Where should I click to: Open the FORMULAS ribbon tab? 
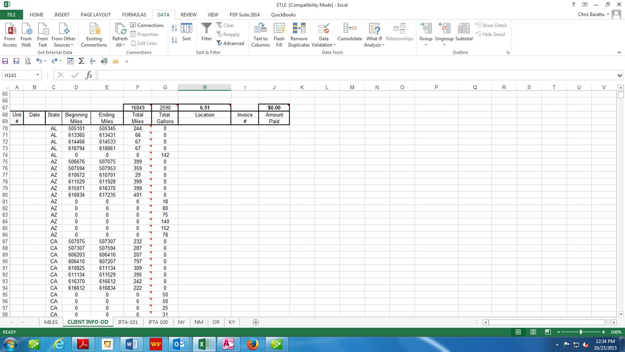134,15
